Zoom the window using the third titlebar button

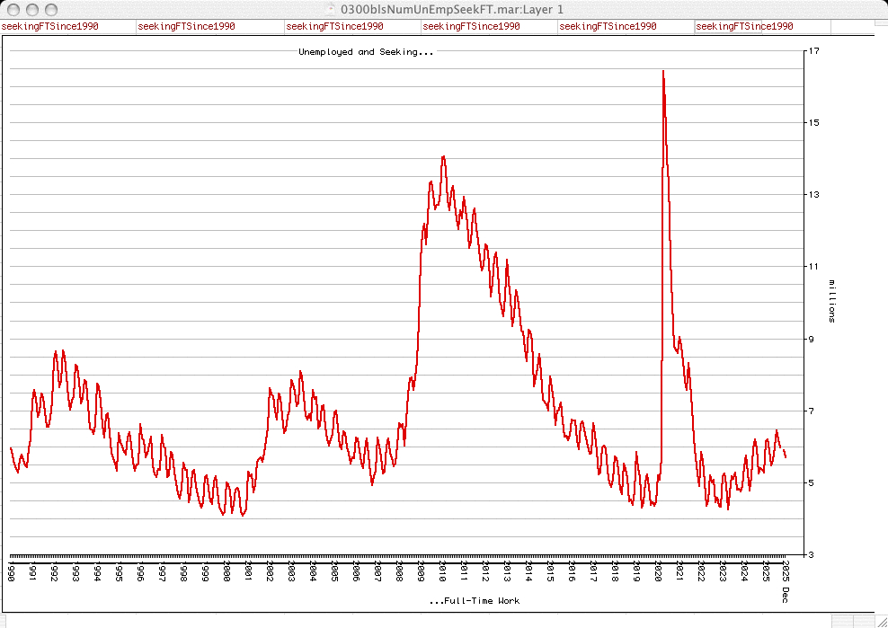coord(49,8)
